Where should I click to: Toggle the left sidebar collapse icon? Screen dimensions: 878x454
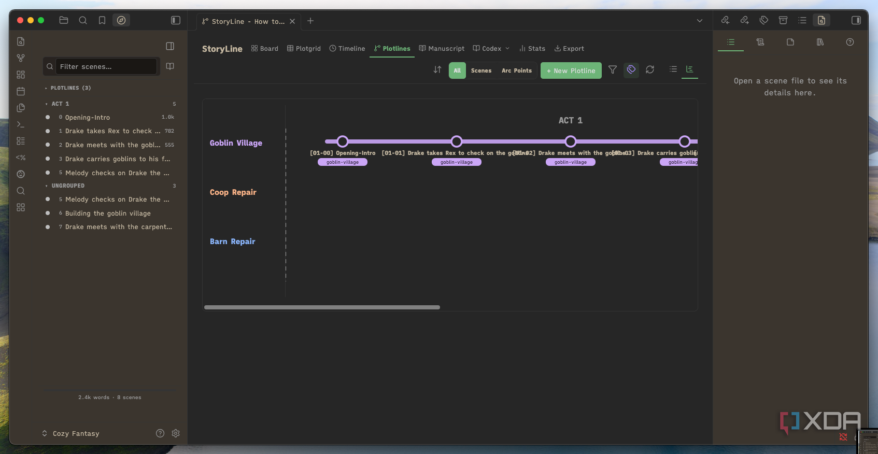click(176, 20)
